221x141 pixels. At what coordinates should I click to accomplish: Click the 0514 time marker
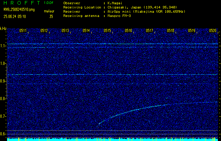coord(86,30)
